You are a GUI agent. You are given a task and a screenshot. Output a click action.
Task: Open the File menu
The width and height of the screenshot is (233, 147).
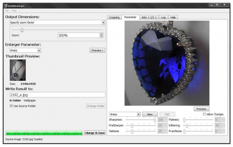tap(7, 11)
